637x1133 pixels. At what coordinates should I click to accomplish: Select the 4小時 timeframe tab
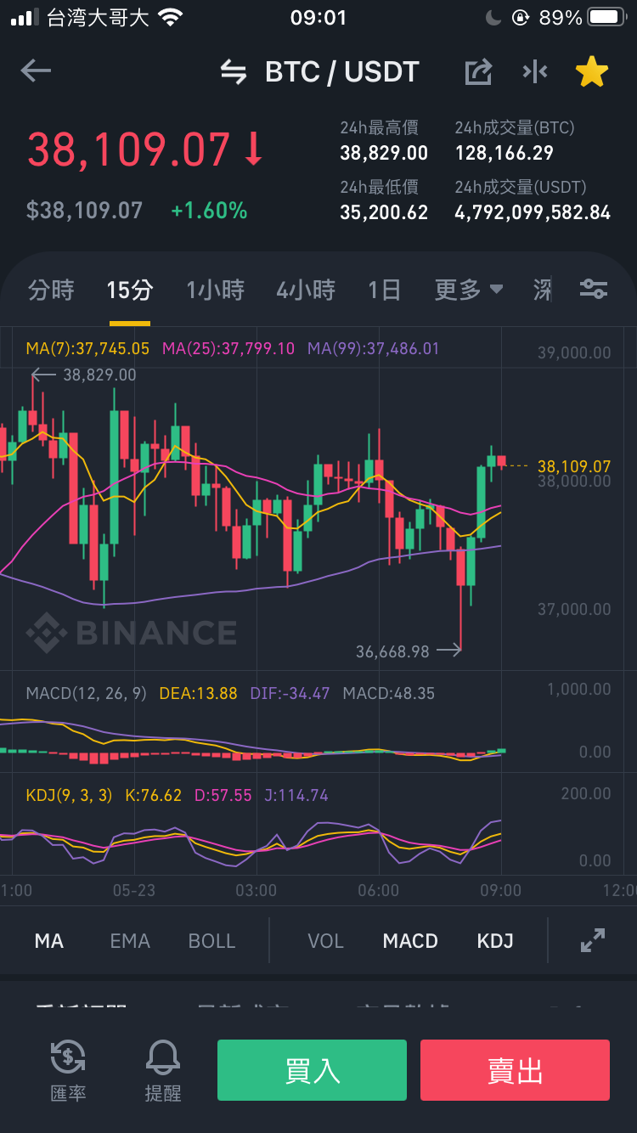pyautogui.click(x=306, y=290)
